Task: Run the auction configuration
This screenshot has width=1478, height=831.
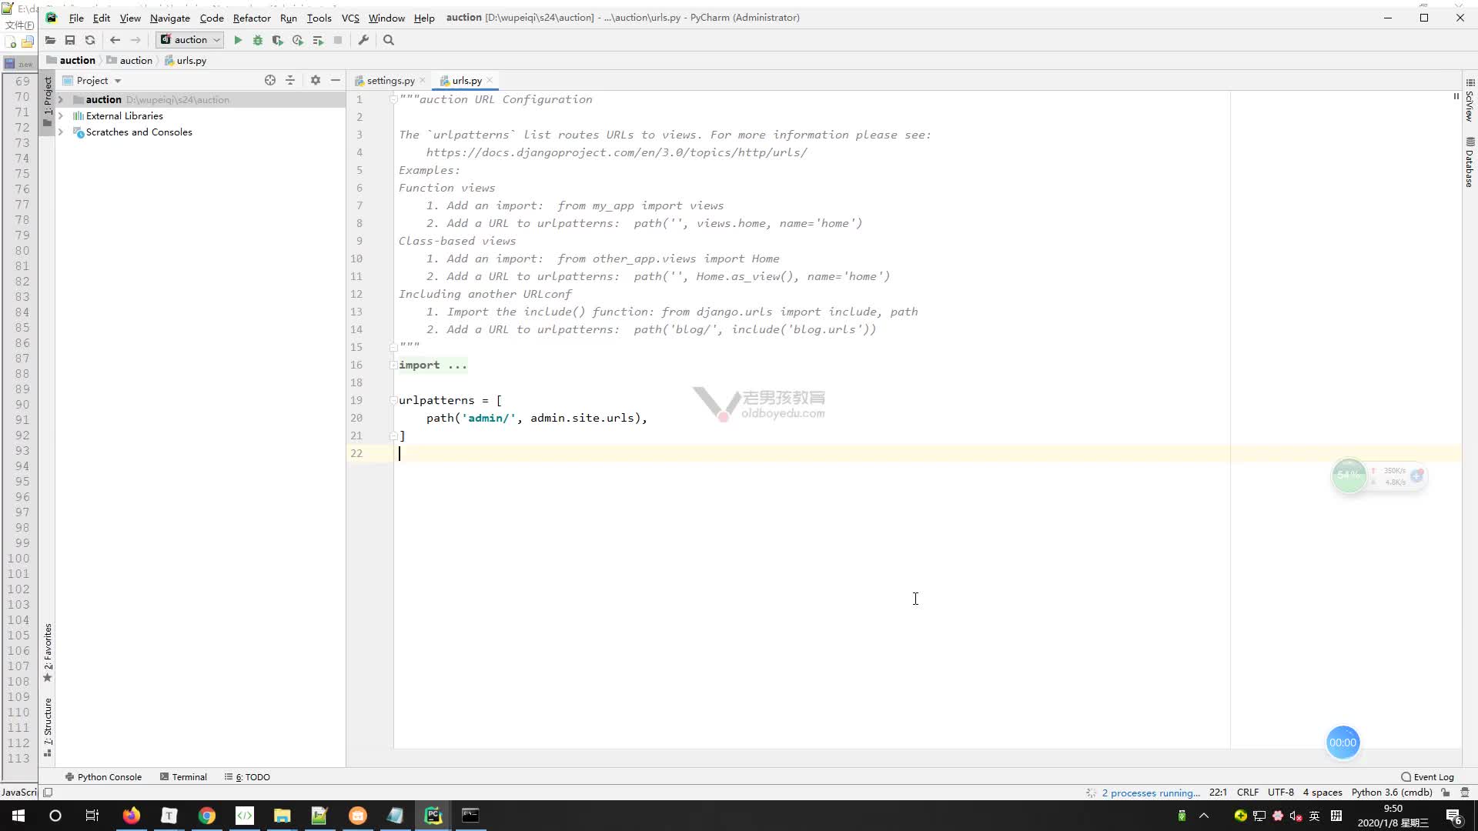Action: (x=238, y=40)
